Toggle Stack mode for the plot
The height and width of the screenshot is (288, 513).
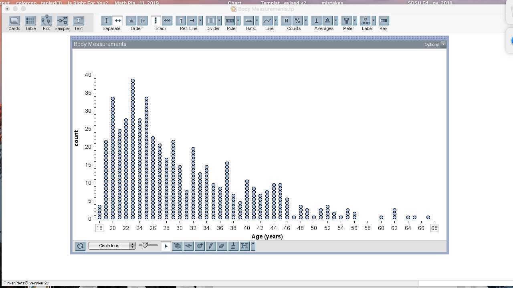point(156,20)
